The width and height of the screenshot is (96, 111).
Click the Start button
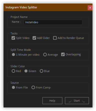(77, 101)
